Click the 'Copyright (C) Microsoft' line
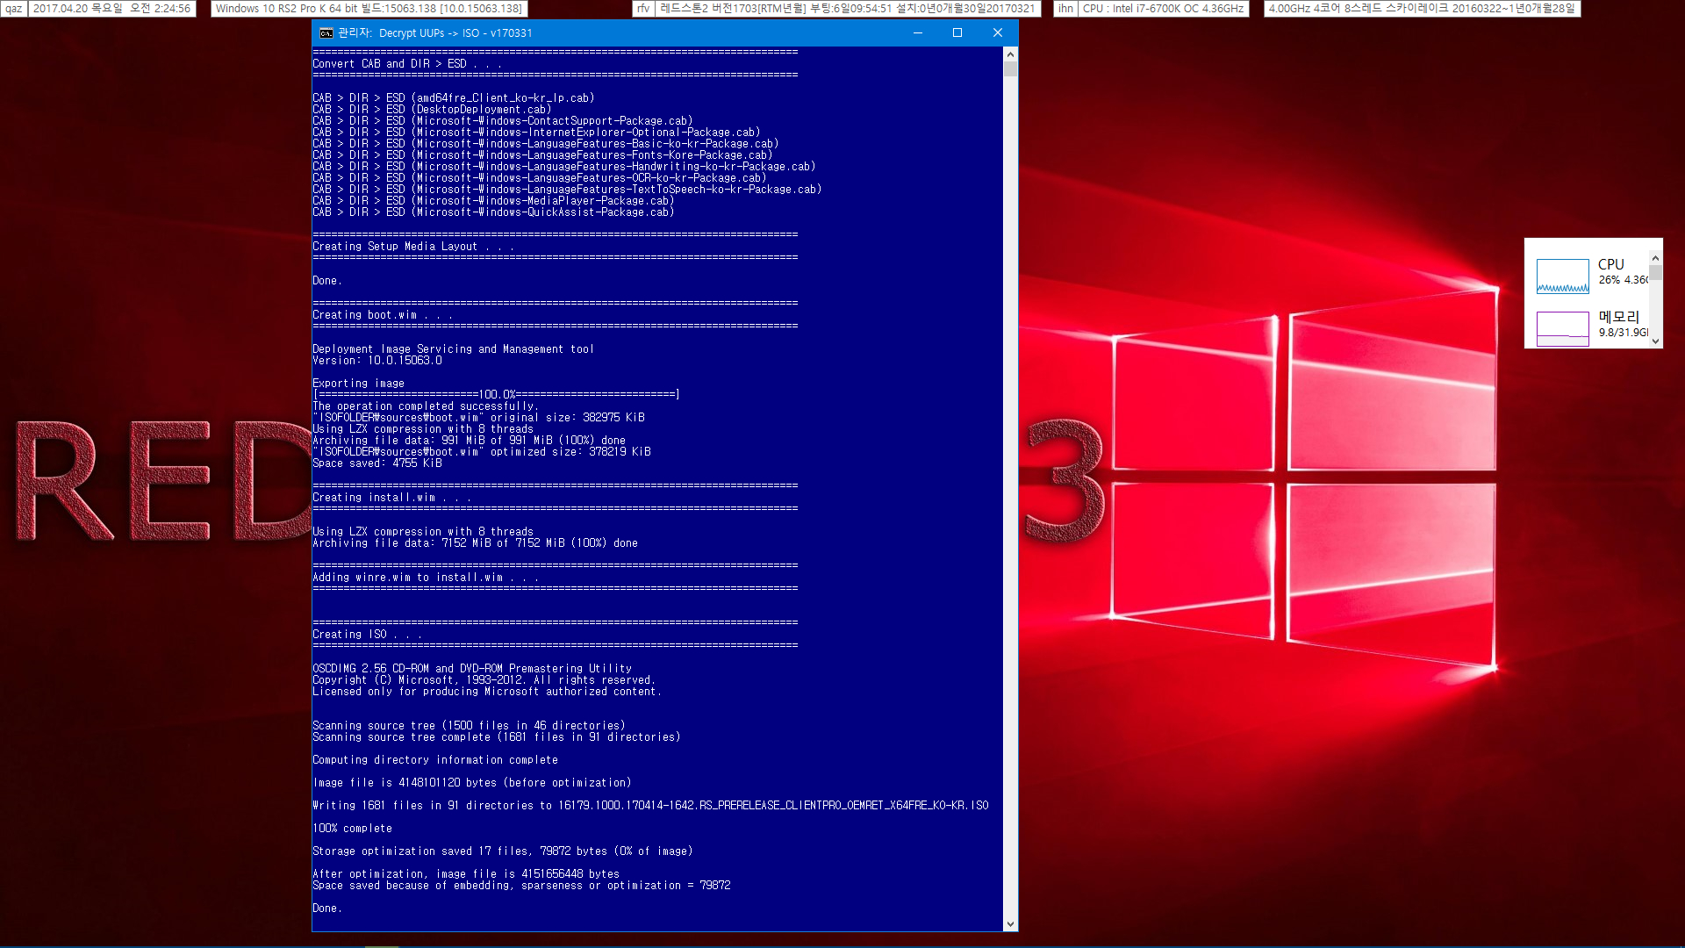The image size is (1685, 948). point(484,680)
